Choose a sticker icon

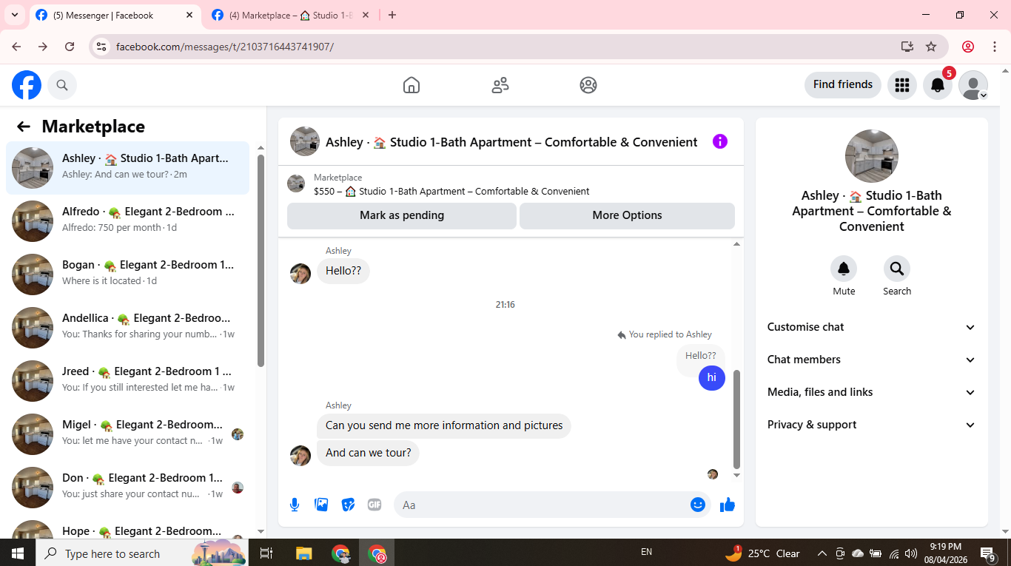point(348,505)
